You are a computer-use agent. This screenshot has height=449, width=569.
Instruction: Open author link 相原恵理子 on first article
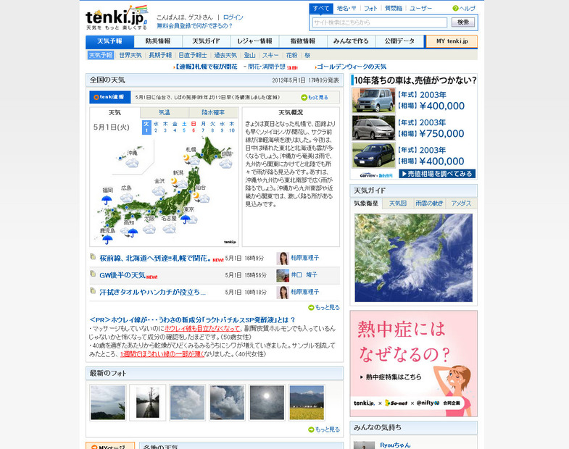click(305, 258)
